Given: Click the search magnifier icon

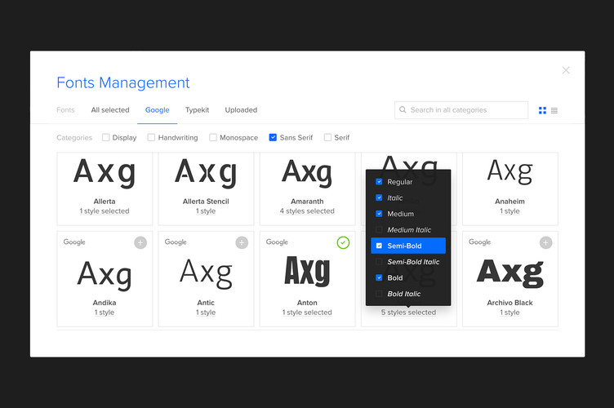Looking at the screenshot, I should coord(403,110).
